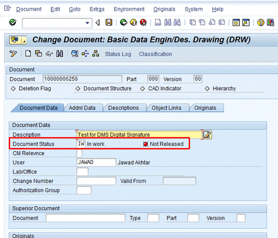Click the Create new document icon

pos(28,54)
